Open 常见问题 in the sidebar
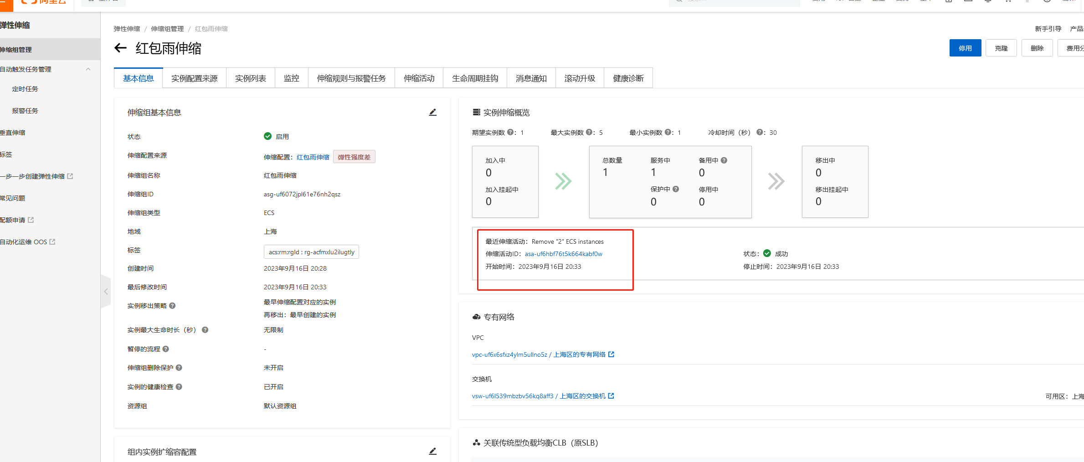Image resolution: width=1084 pixels, height=462 pixels. tap(13, 198)
